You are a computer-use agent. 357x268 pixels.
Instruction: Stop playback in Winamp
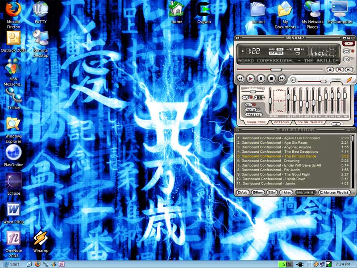[271, 78]
